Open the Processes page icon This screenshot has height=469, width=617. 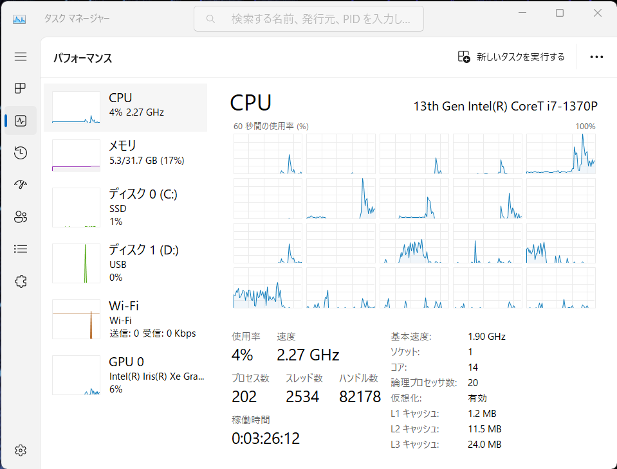coord(21,88)
